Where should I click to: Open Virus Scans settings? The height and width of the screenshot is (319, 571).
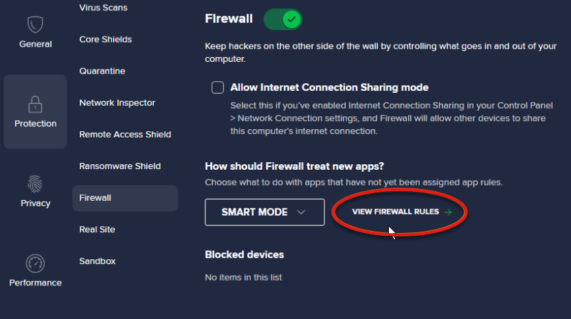point(103,8)
